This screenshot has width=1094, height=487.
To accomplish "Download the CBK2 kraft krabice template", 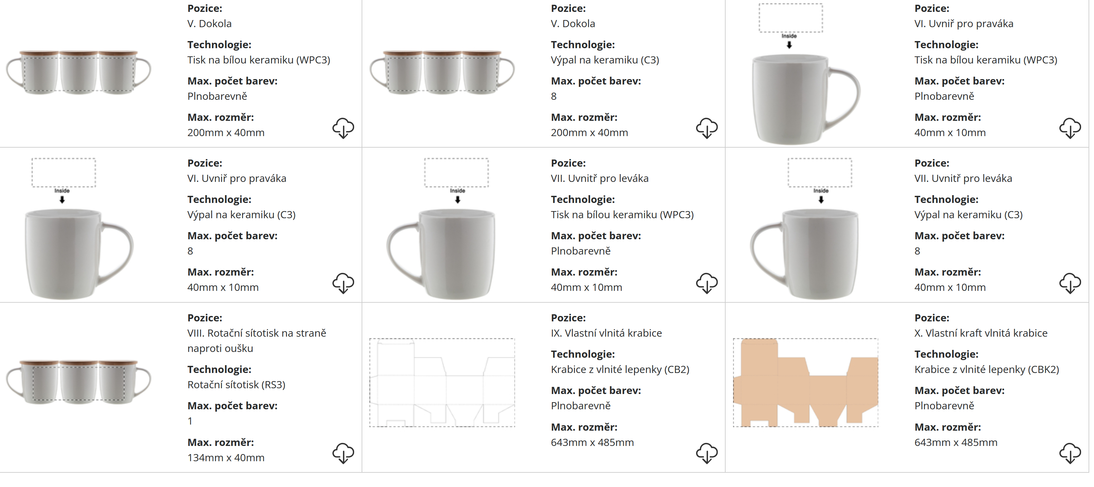I will 1070,453.
